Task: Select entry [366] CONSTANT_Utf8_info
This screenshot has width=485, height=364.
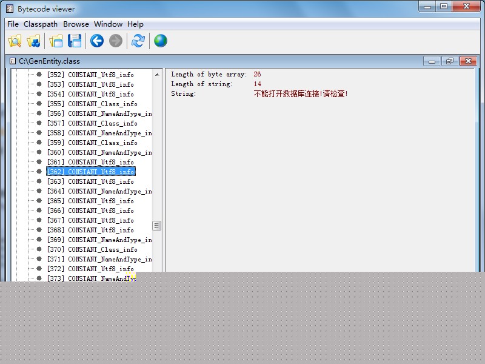Action: pos(90,211)
